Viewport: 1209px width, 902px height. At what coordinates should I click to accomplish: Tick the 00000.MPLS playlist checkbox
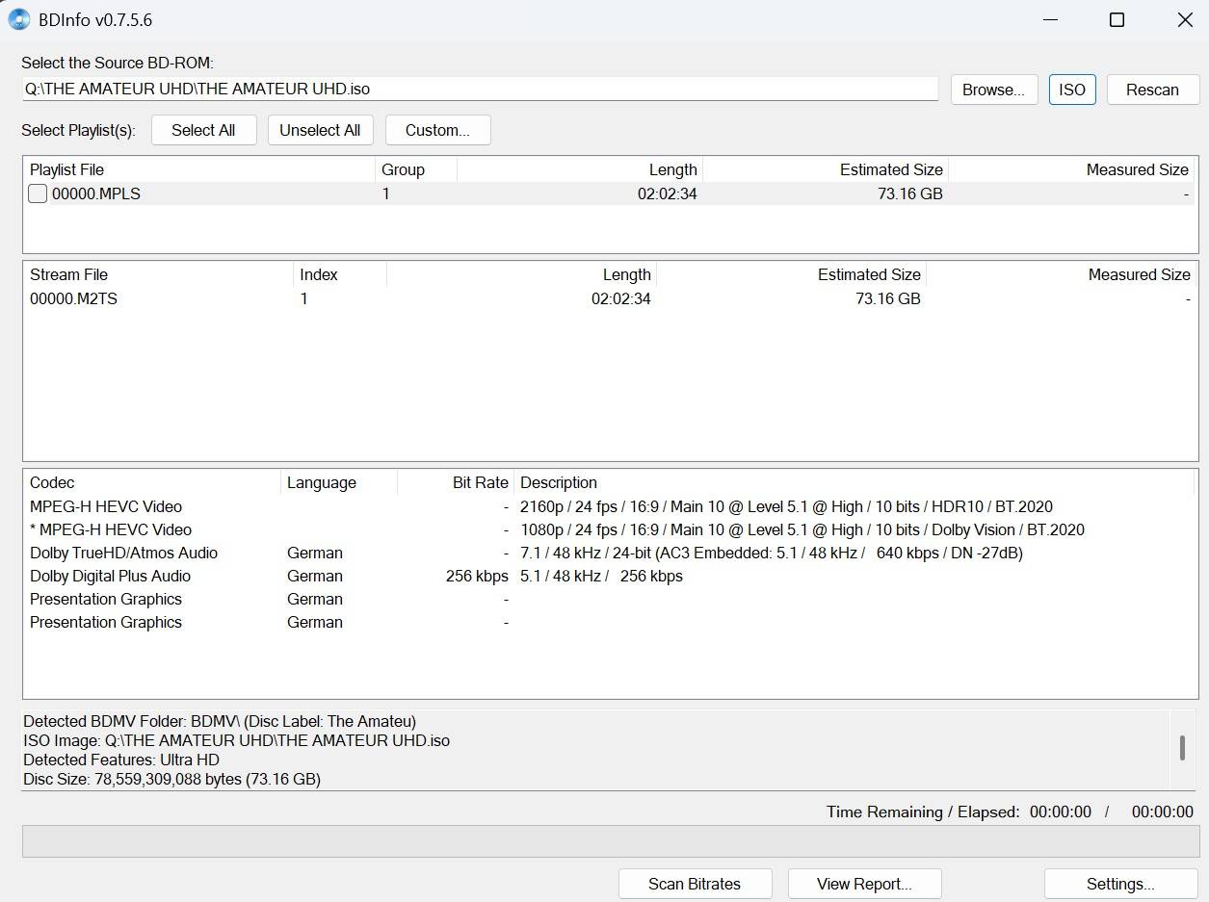[38, 193]
